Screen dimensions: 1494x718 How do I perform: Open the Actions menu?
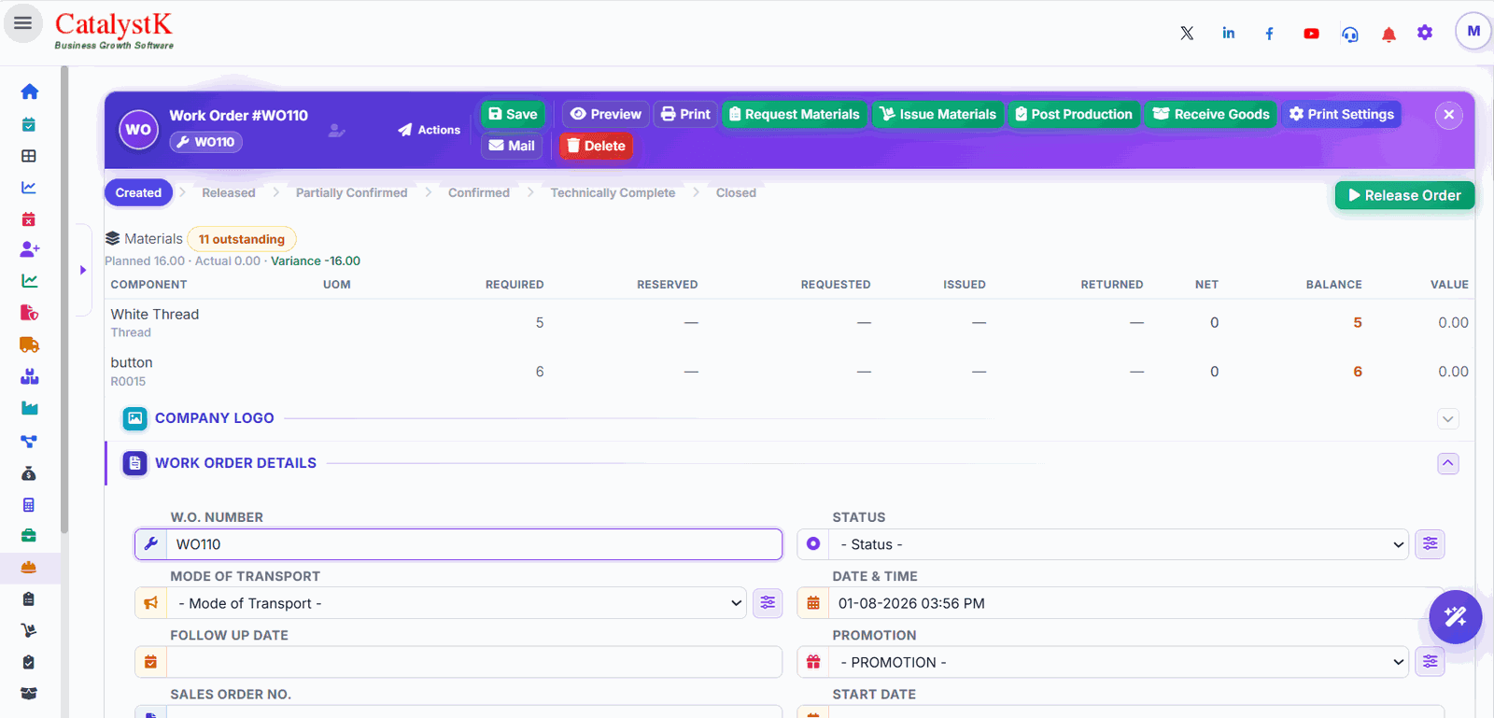click(430, 130)
